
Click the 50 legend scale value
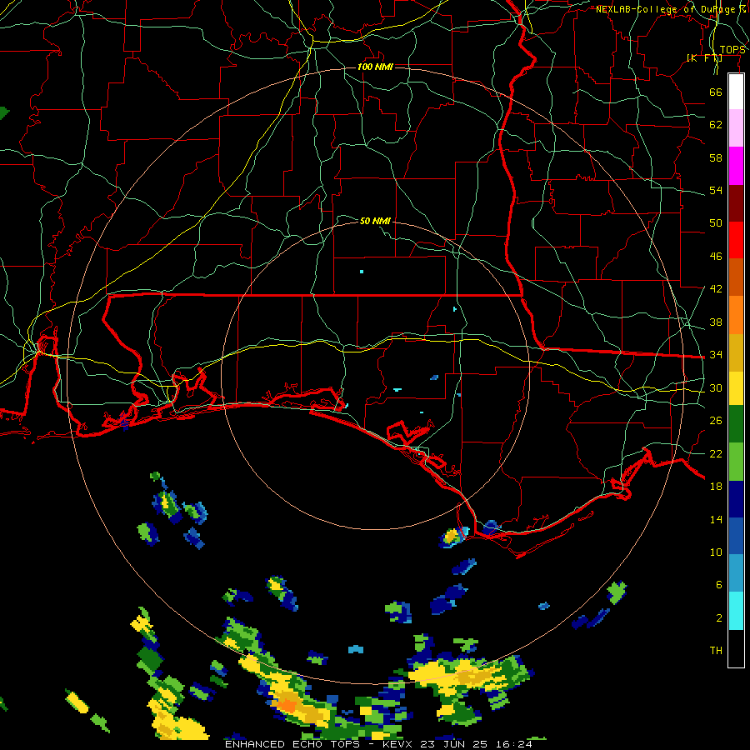point(716,223)
